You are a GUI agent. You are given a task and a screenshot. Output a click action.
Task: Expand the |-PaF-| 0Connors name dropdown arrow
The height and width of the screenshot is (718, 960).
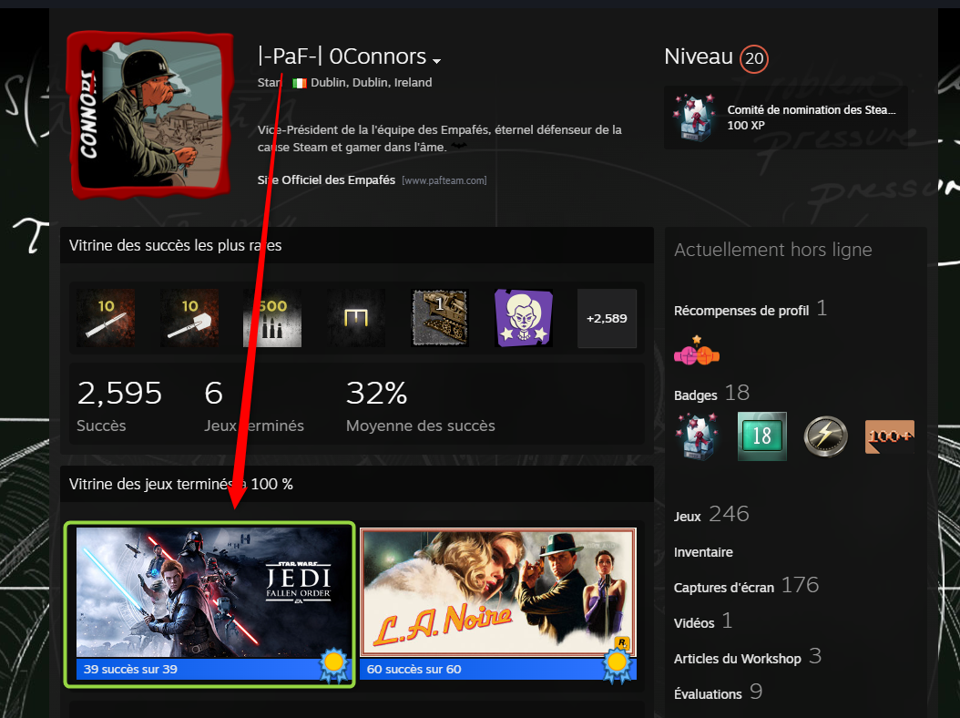point(436,61)
